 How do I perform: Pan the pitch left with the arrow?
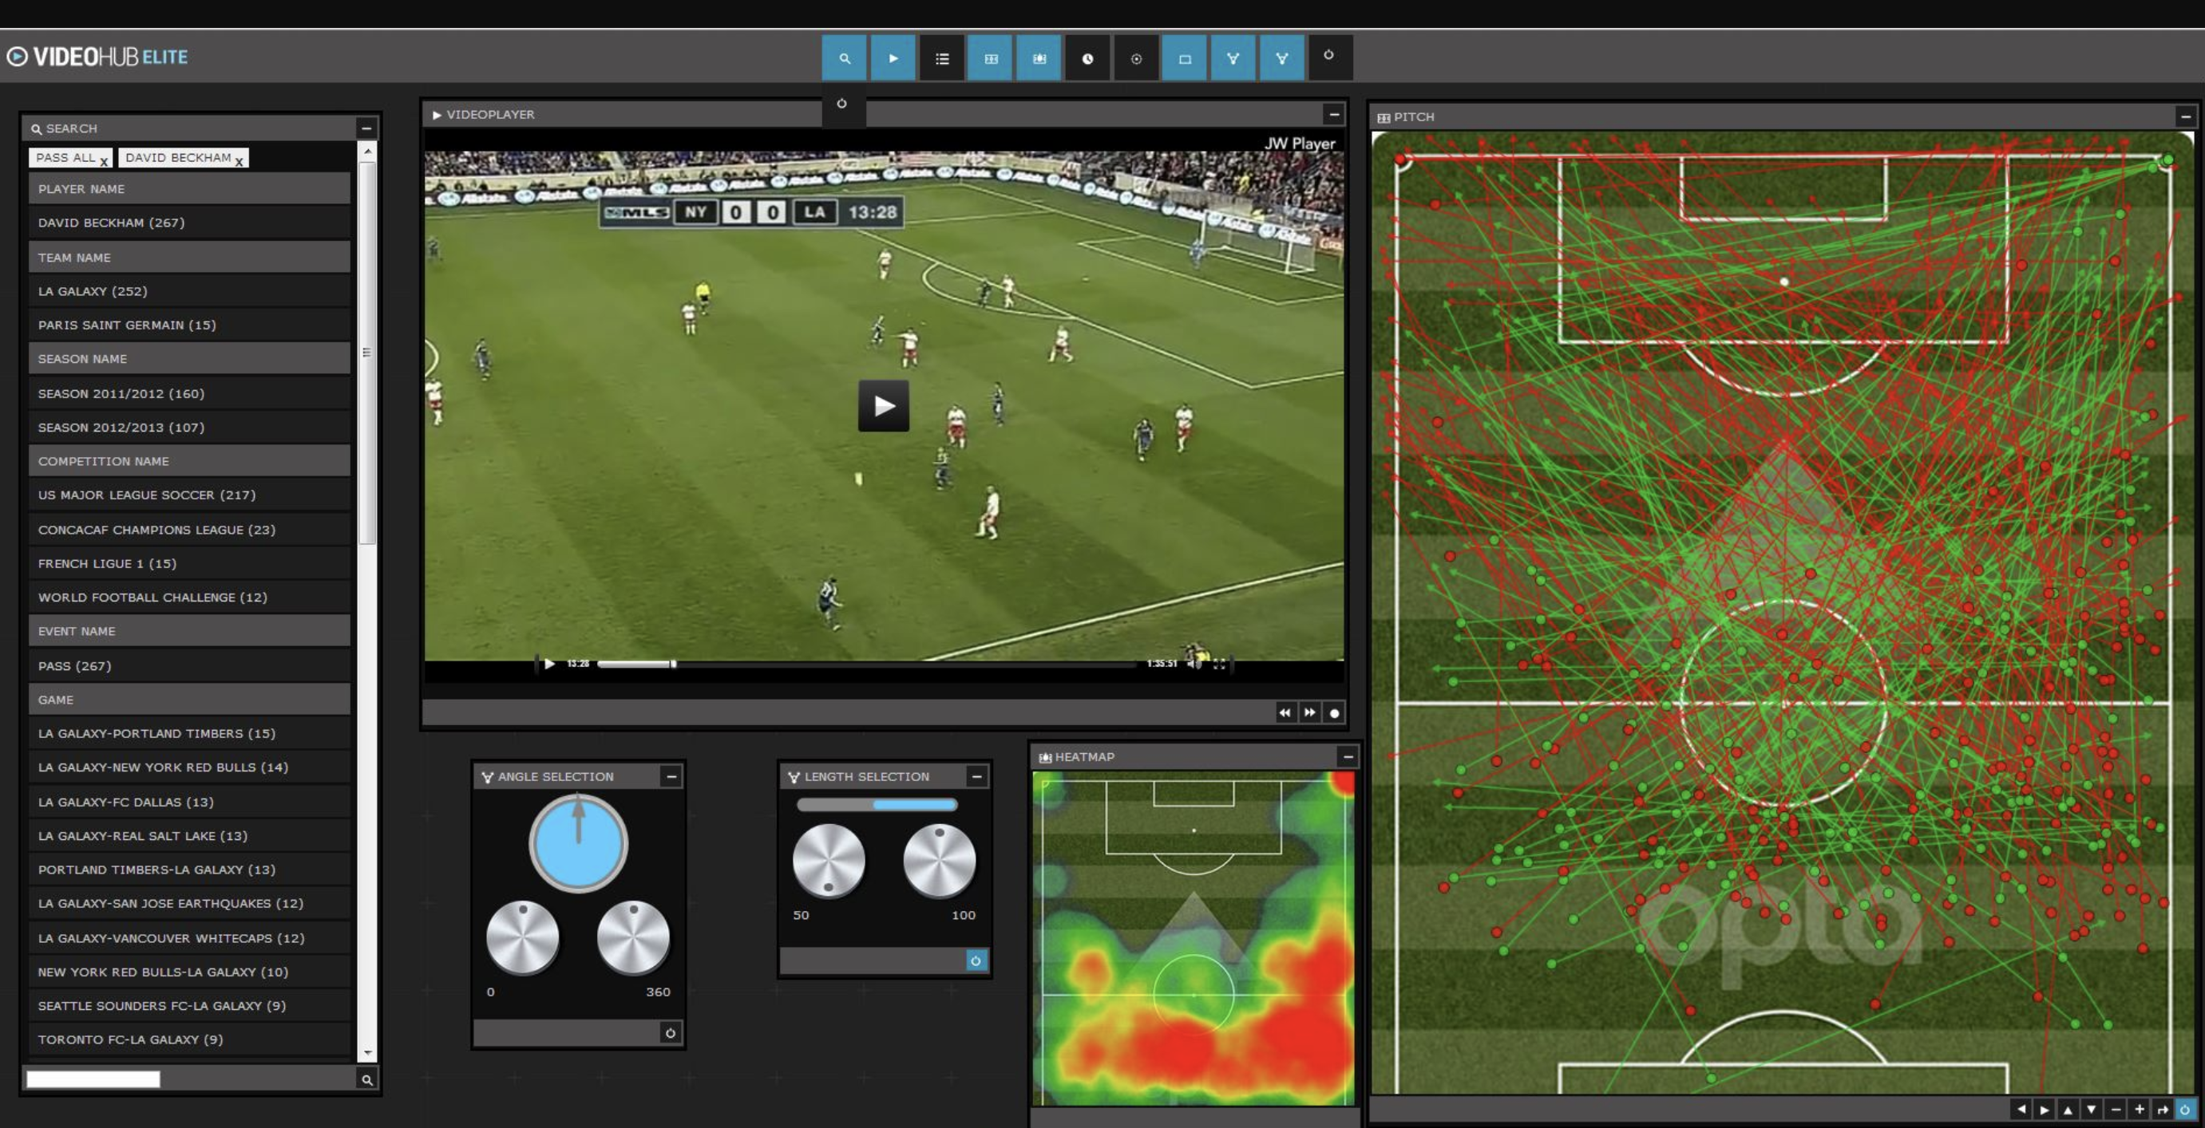[2022, 1109]
